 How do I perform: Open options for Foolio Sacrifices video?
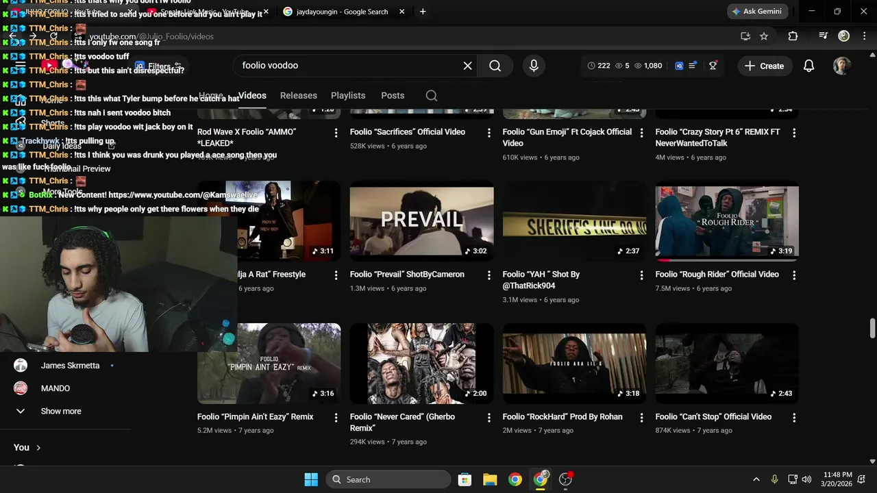[x=489, y=133]
